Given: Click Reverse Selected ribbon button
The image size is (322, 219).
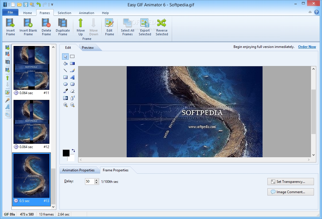Looking at the screenshot, I should pyautogui.click(x=162, y=27).
